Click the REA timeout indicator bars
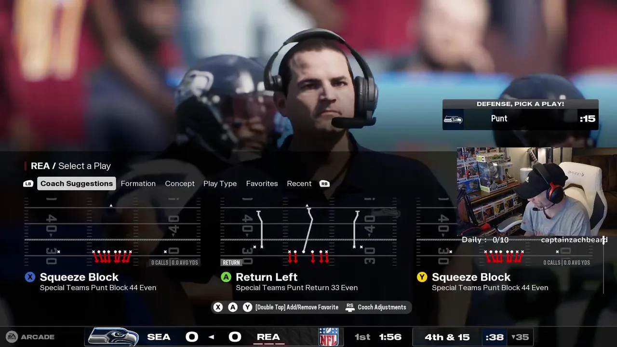 tap(268, 344)
